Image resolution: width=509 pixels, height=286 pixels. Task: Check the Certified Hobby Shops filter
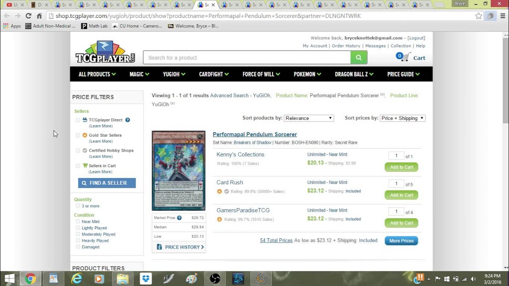point(78,151)
